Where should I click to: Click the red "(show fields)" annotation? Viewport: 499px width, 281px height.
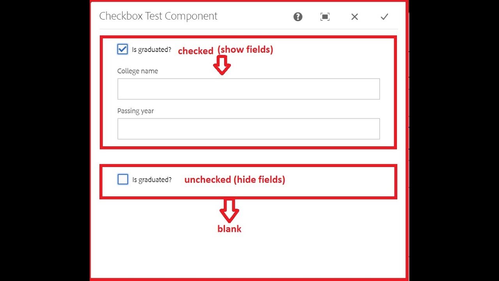click(x=245, y=50)
